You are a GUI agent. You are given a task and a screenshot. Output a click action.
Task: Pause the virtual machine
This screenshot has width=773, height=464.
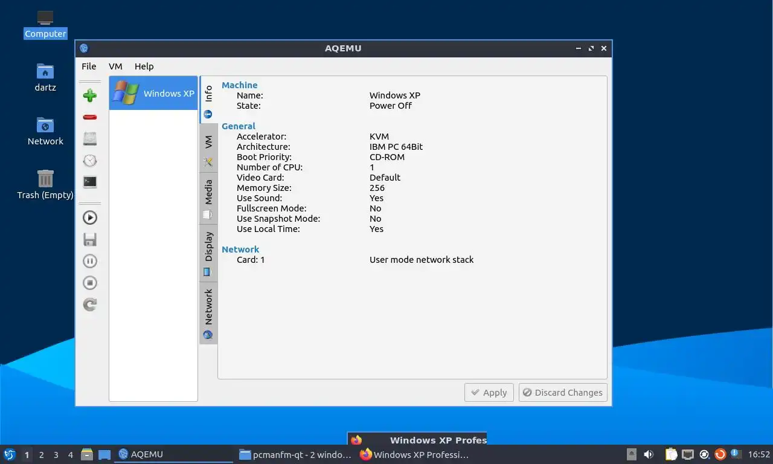click(90, 261)
